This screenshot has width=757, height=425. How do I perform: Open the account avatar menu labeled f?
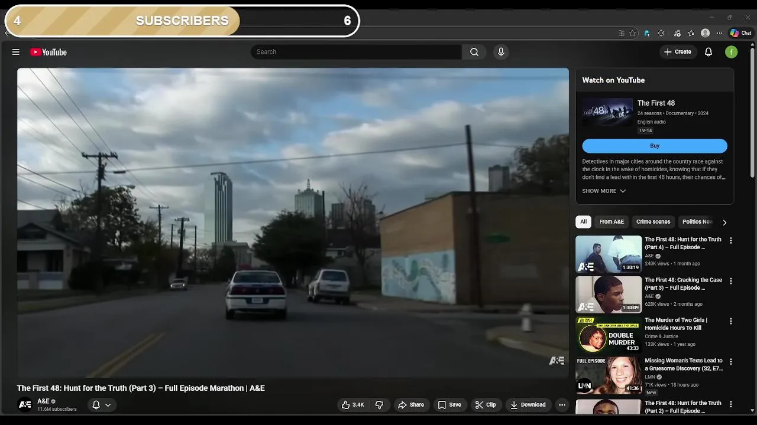coord(732,52)
